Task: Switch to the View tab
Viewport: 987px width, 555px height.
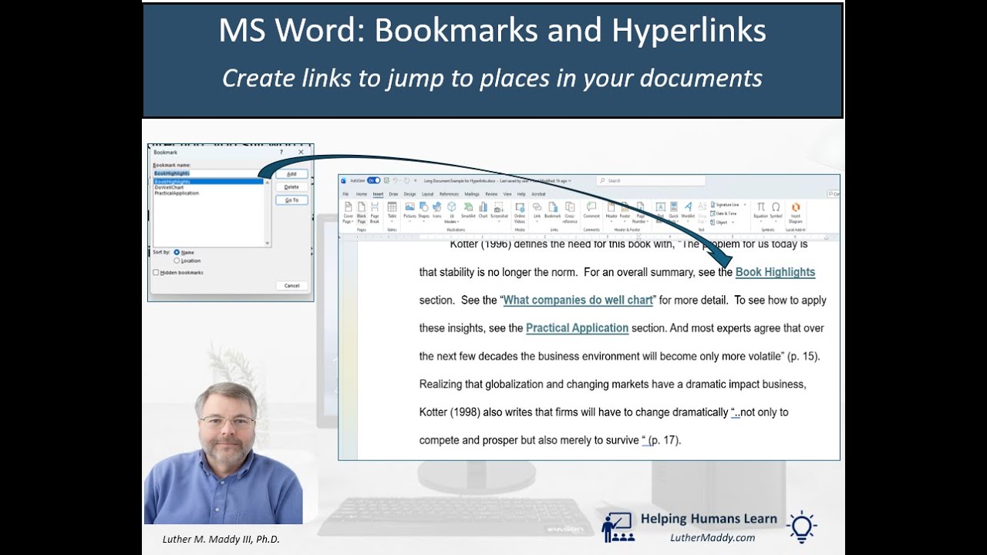Action: (507, 194)
